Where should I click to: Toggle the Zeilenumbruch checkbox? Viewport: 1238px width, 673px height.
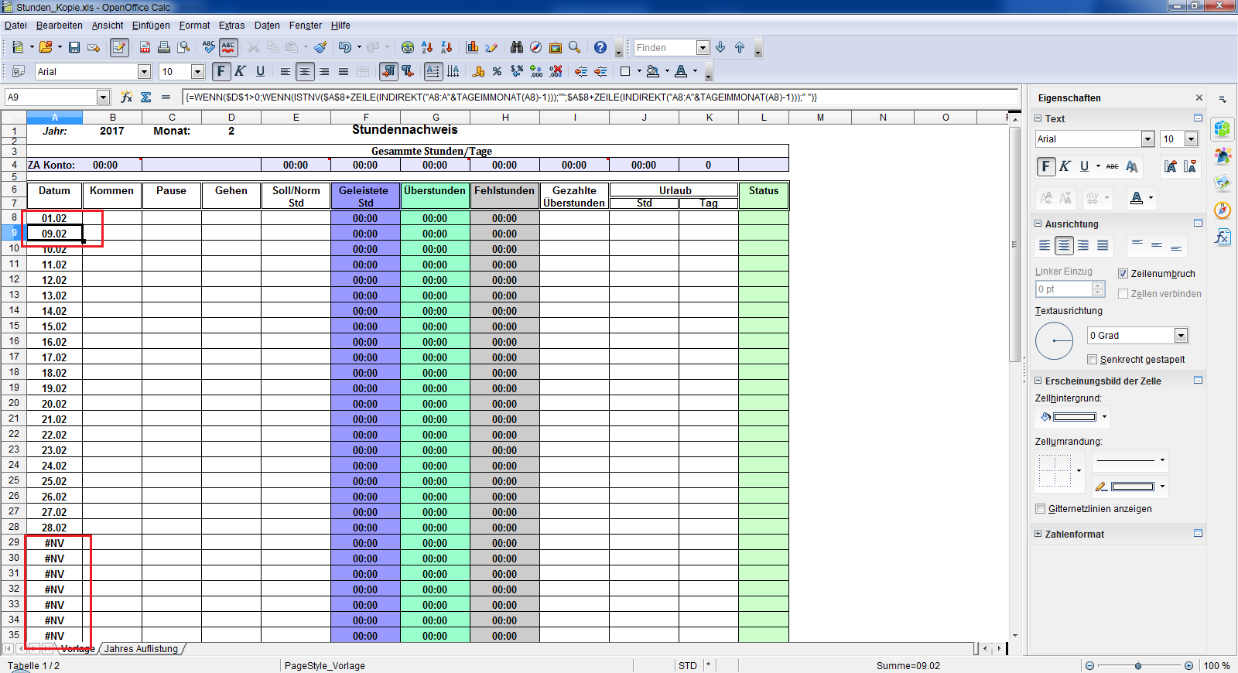pos(1123,274)
